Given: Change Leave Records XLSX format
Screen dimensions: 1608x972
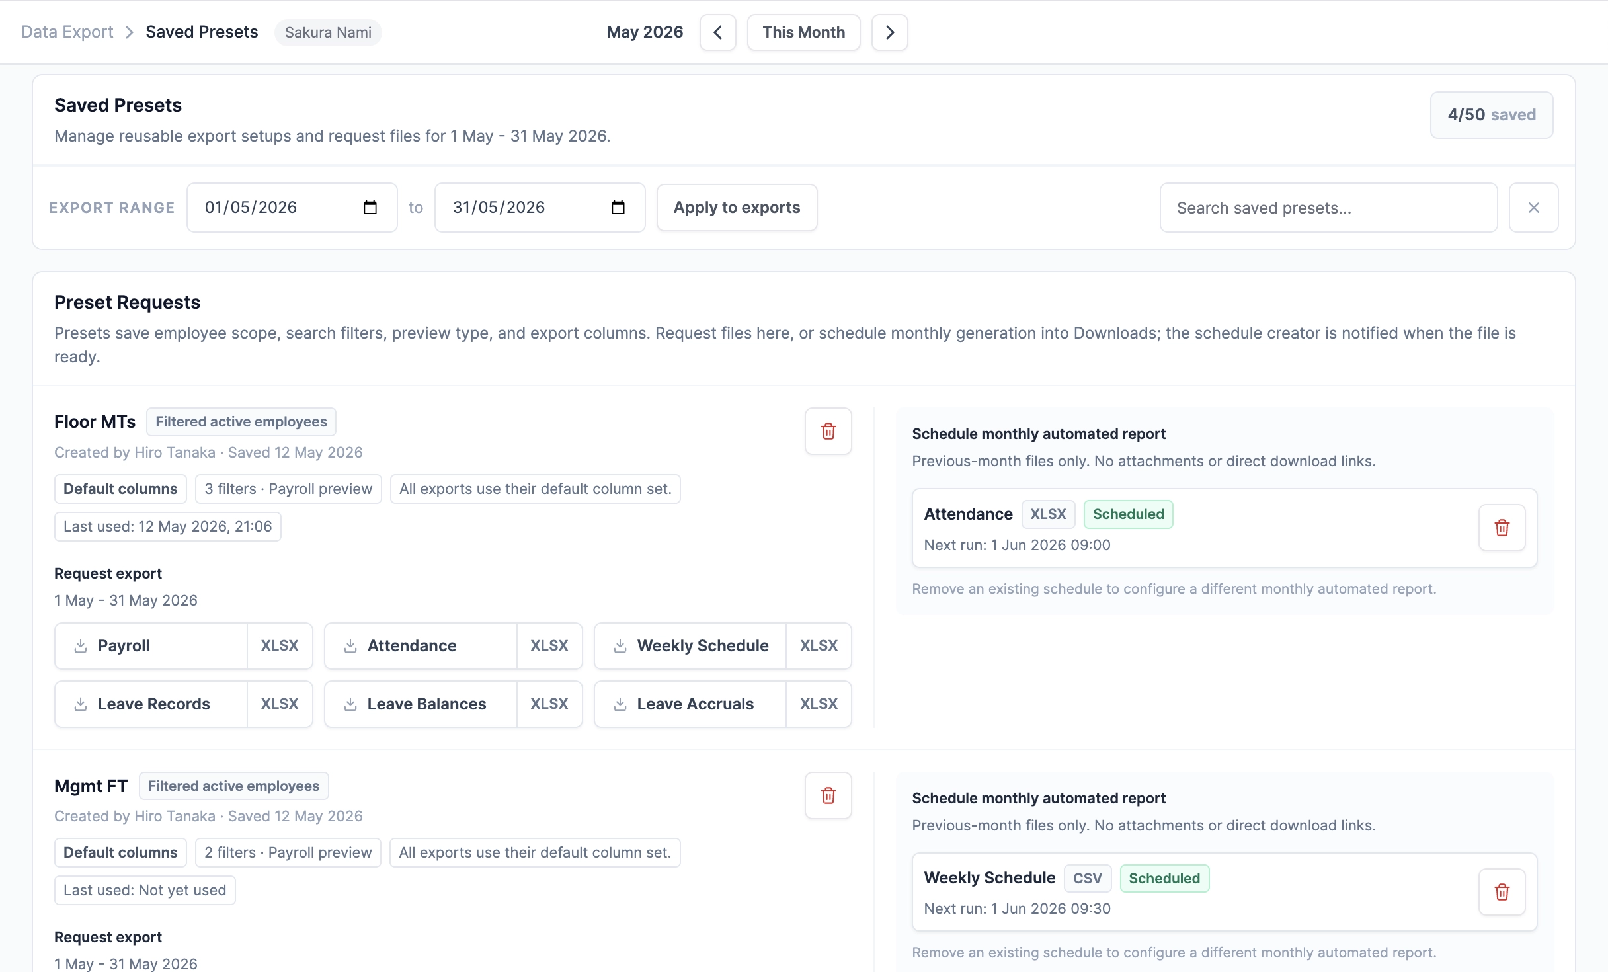Looking at the screenshot, I should [280, 704].
